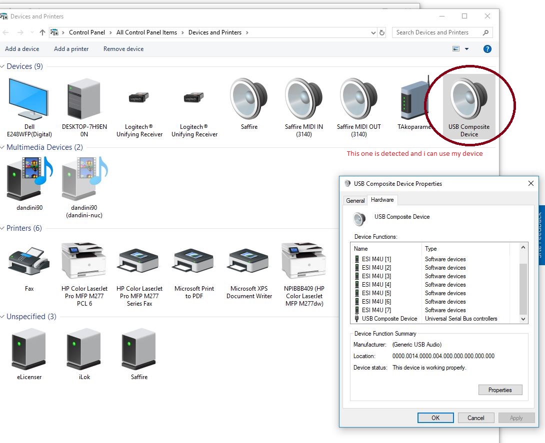545x443 pixels.
Task: Select the Dell E248WFP(Digital) monitor icon
Action: point(29,100)
